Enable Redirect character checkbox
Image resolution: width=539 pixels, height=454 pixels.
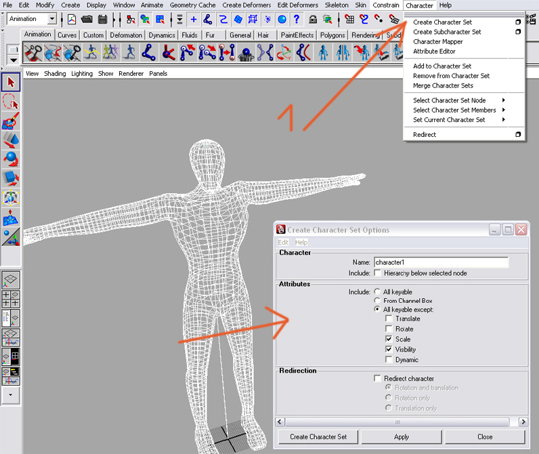(377, 378)
